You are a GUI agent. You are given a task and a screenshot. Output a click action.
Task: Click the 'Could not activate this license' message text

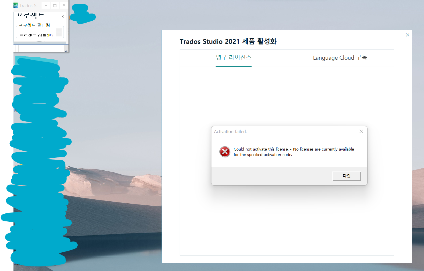pyautogui.click(x=294, y=152)
